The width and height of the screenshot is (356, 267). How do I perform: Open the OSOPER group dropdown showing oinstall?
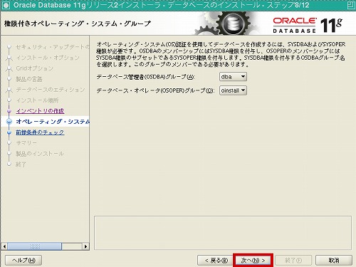[233, 90]
